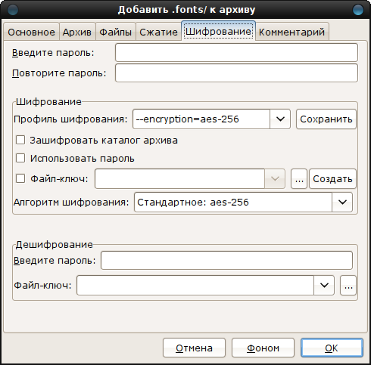371x365 pixels.
Task: Click the Дешифрование Файл-ключ text field
Action: (195, 285)
